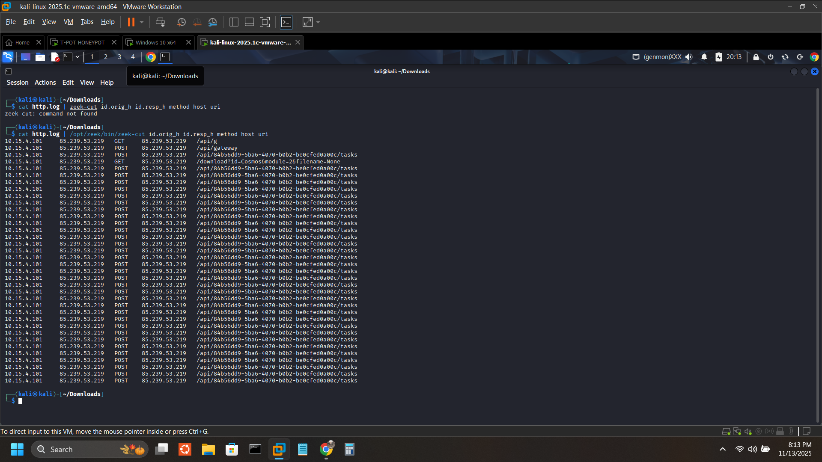
Task: Close the Kali terminal window with blue X
Action: [815, 71]
